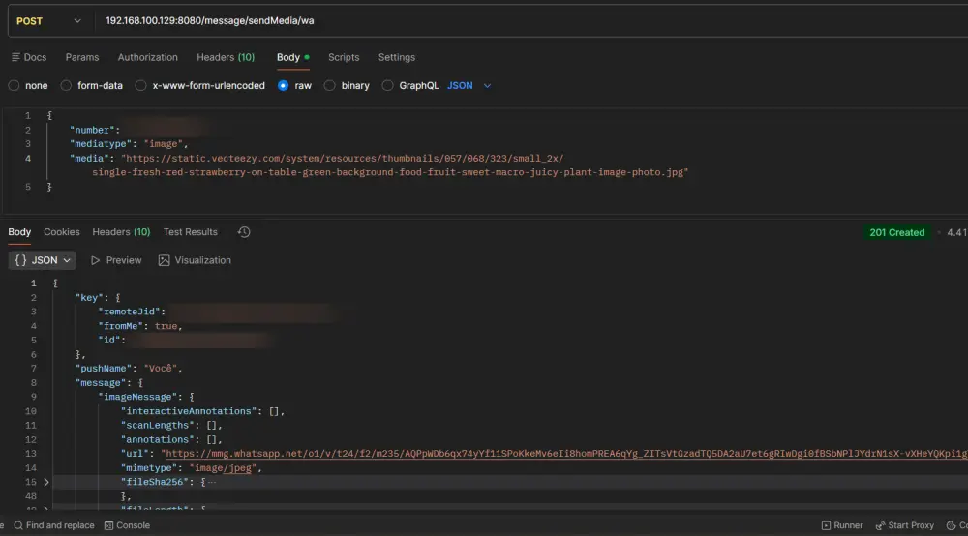Viewport: 968px width, 536px height.
Task: Open the Visualization view
Action: point(195,260)
